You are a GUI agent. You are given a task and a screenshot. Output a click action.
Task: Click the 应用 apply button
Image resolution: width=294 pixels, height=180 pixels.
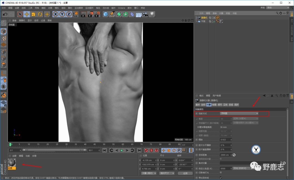click(x=185, y=173)
